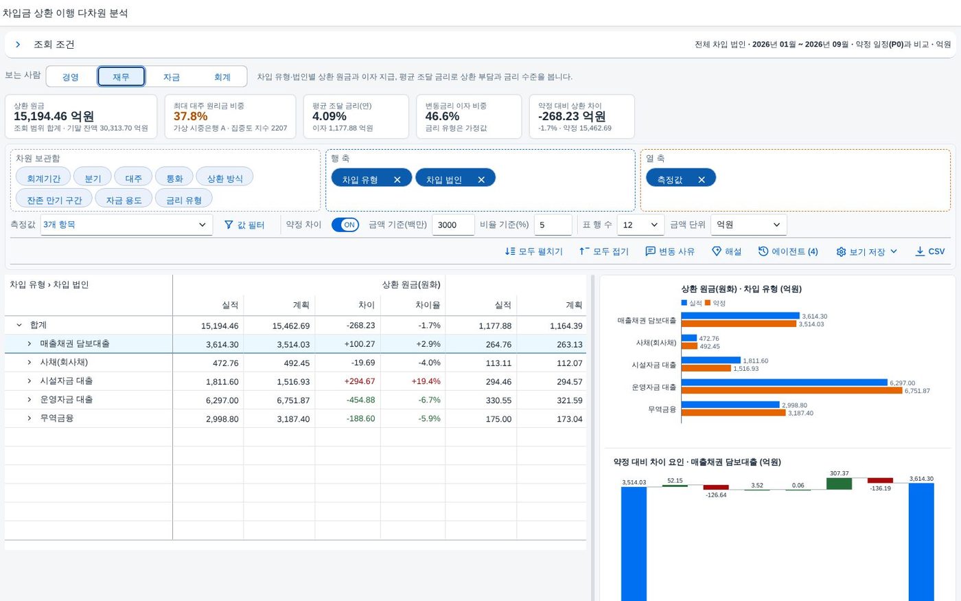Click the orange 약정 legend swatch

pos(708,303)
